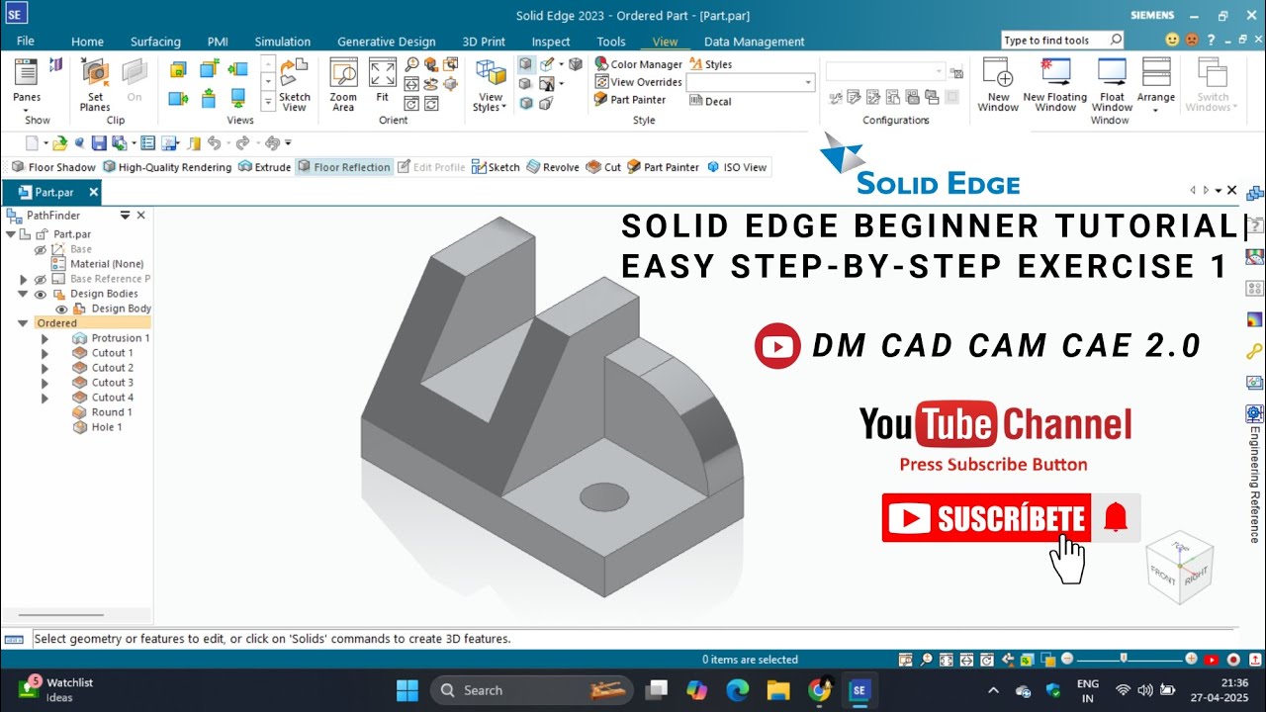Close the PathFinder panel

(x=140, y=215)
